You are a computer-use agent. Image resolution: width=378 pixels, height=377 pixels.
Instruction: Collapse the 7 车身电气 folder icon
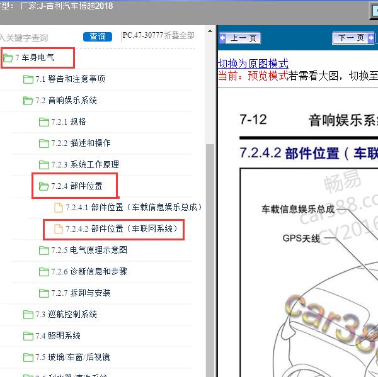click(8, 58)
